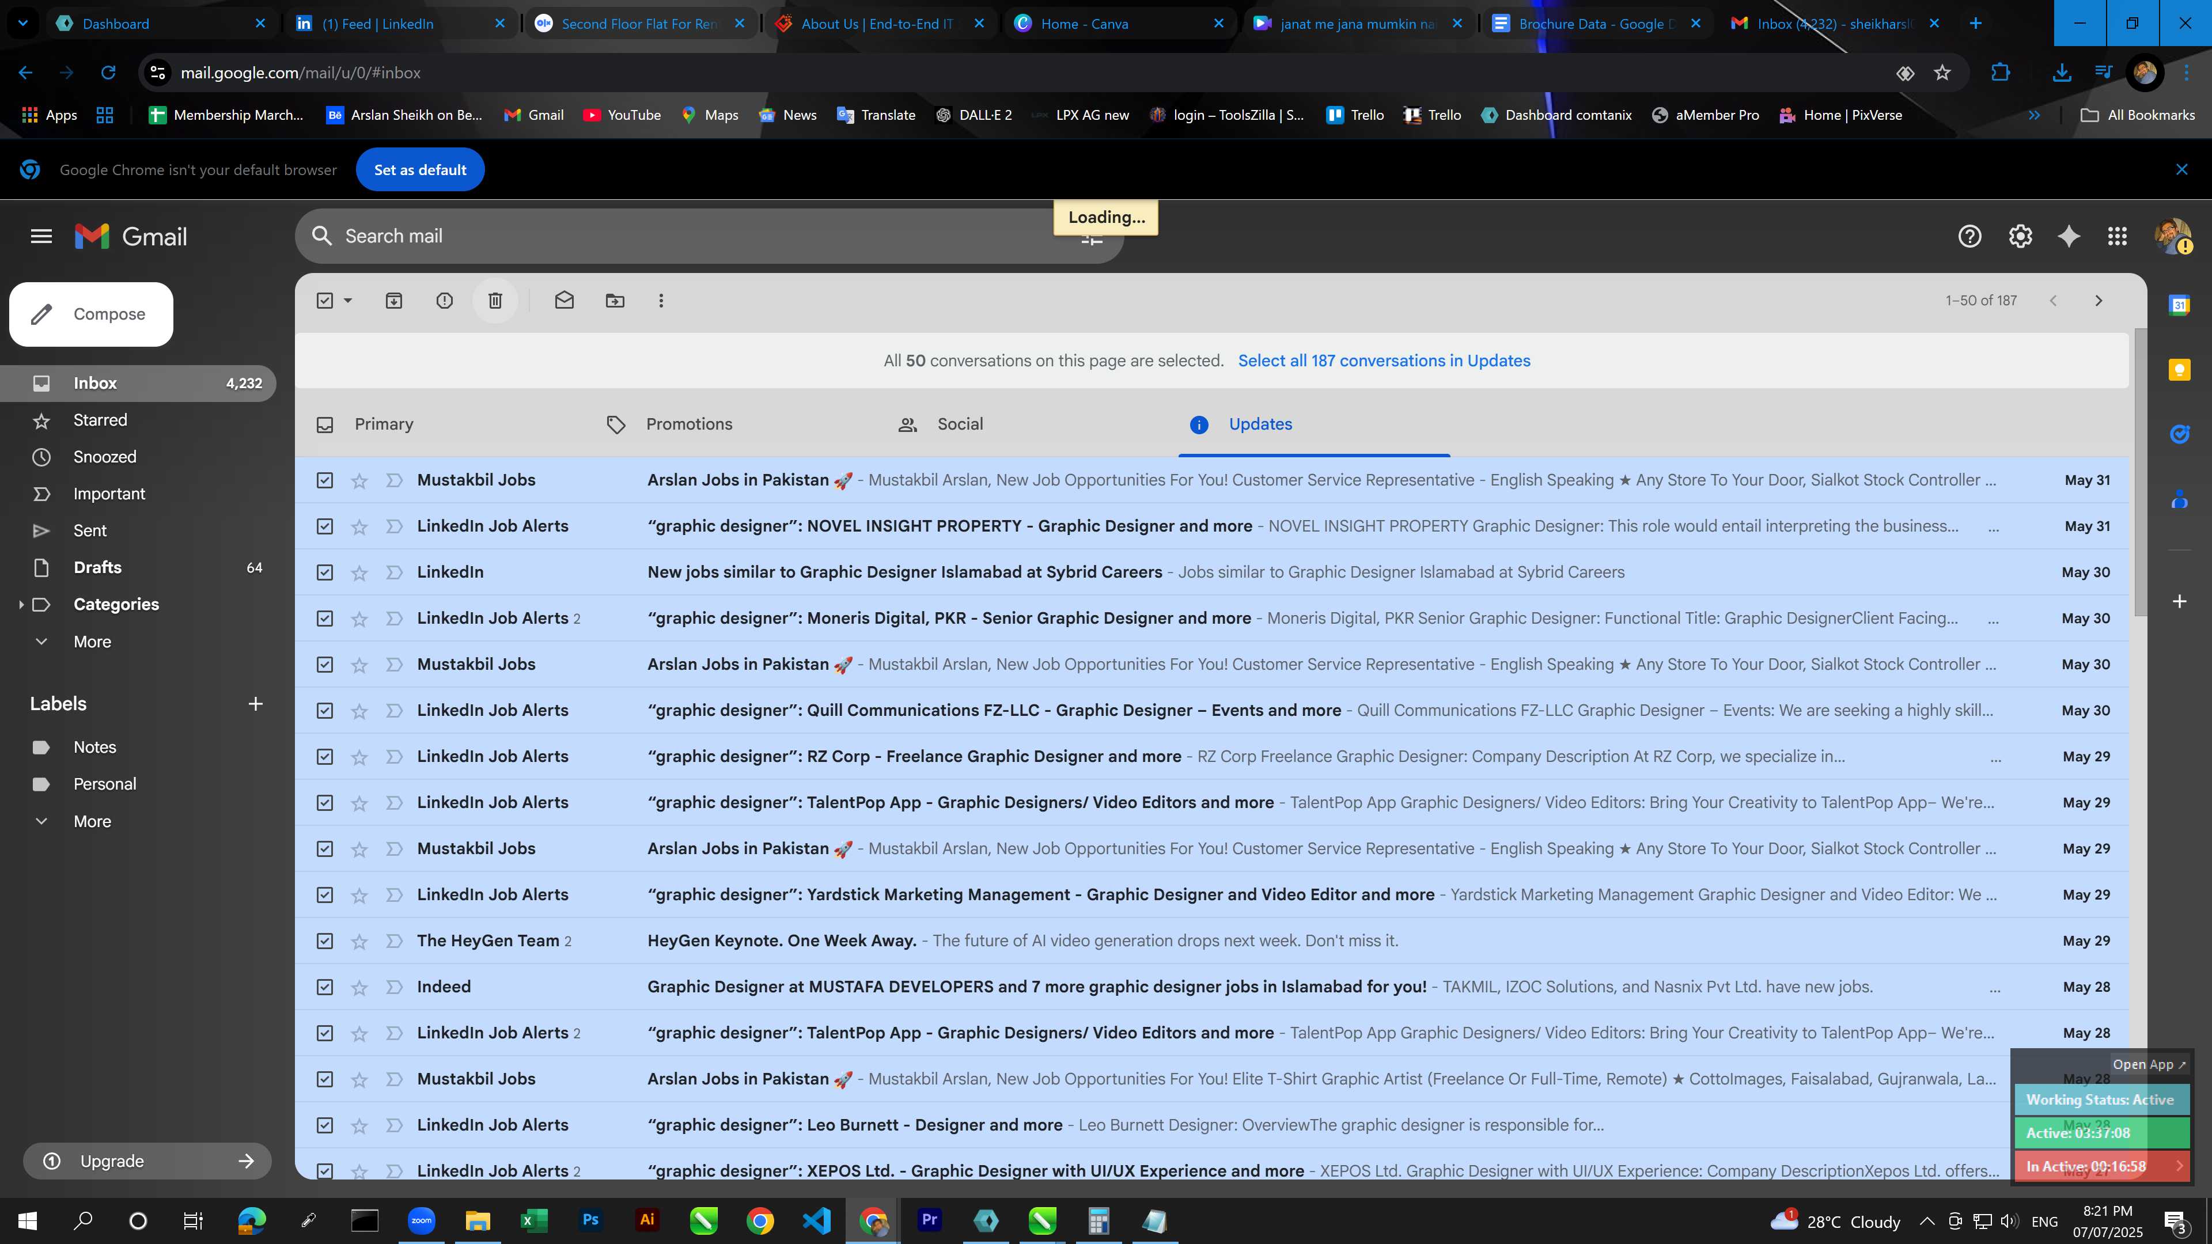This screenshot has width=2212, height=1244.
Task: Switch to the Promotions tab
Action: click(689, 424)
